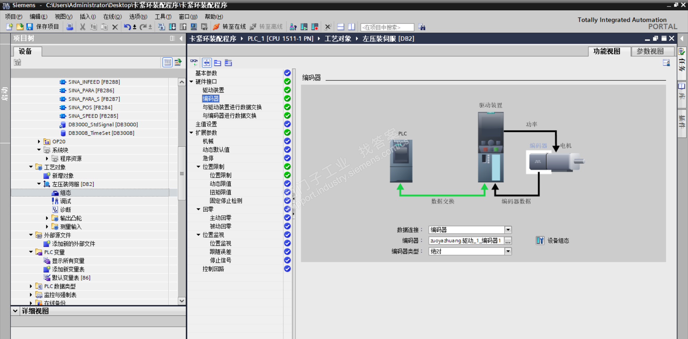
Task: Click the download to device icon
Action: pos(172,27)
